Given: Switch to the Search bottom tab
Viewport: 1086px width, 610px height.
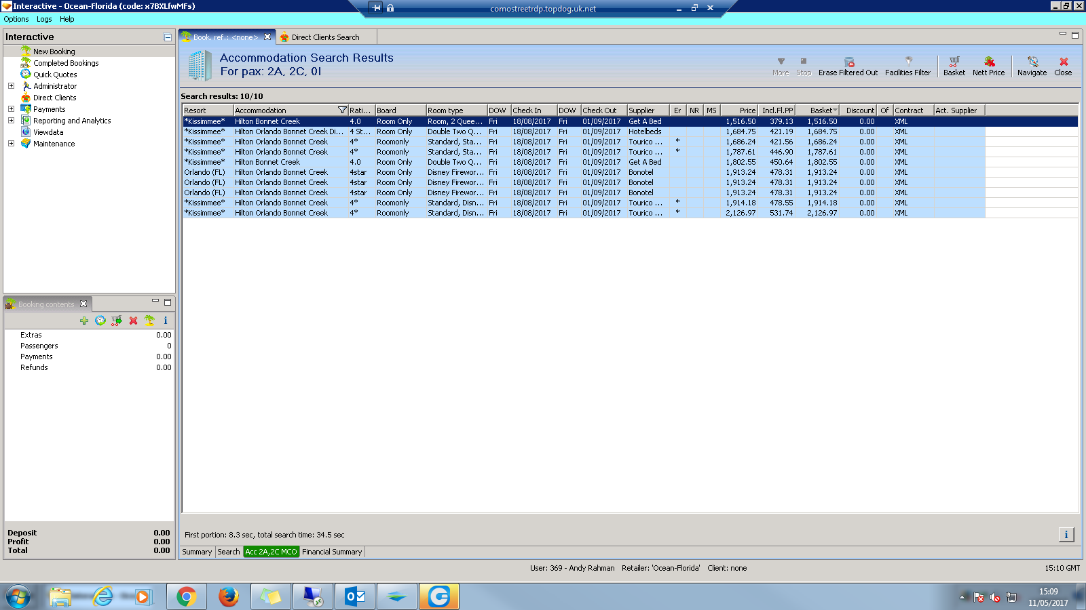Looking at the screenshot, I should coord(229,552).
